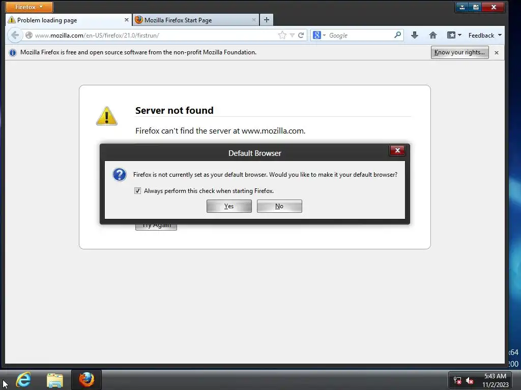Dismiss the Mozilla Foundation notification bar

point(497,52)
